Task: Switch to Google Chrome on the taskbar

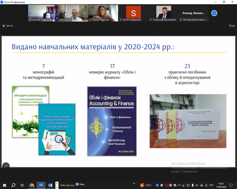Action: 32,185
